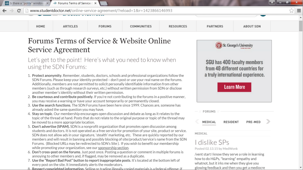
Task: Click the Learn More ad button
Action: click(234, 87)
